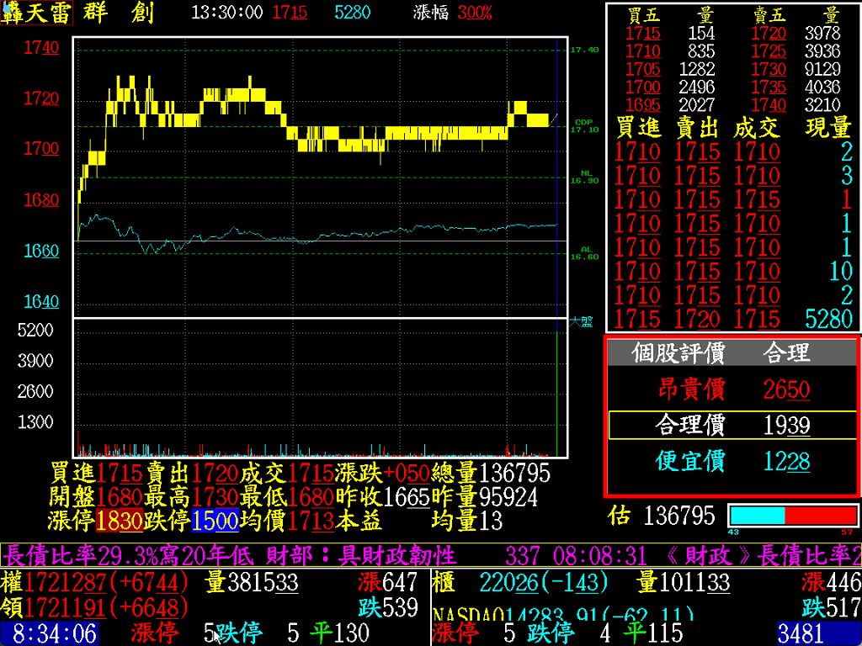Select the 便宜價 1228 row
This screenshot has height=646, width=862.
tap(731, 461)
